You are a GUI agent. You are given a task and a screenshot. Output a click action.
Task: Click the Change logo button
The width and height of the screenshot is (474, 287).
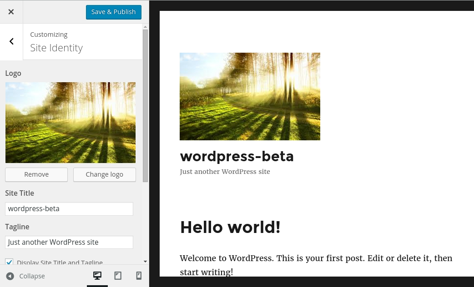(x=104, y=174)
